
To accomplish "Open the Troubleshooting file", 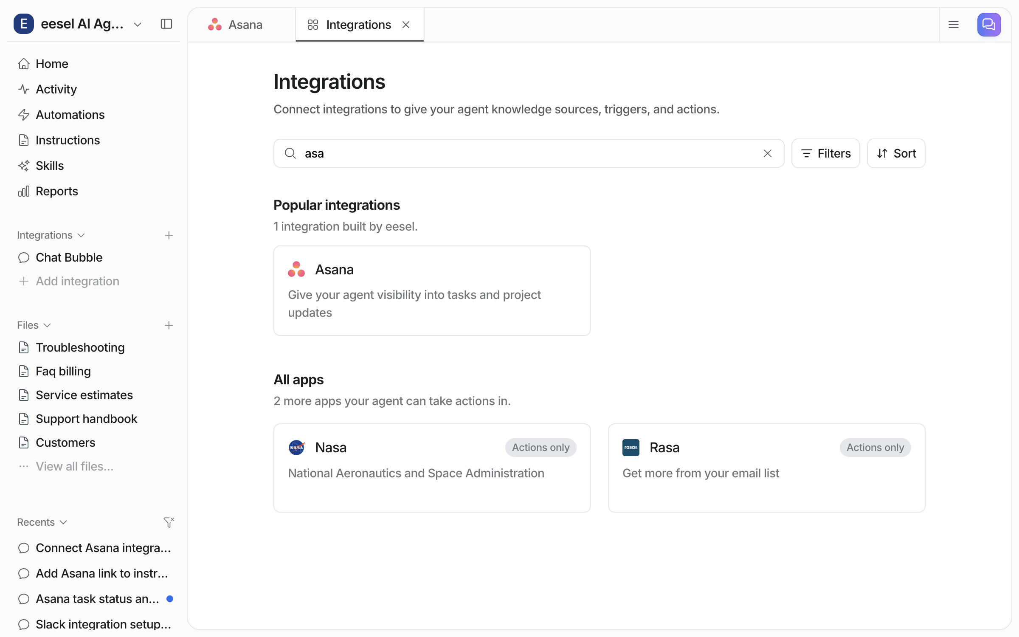I will coord(93,347).
